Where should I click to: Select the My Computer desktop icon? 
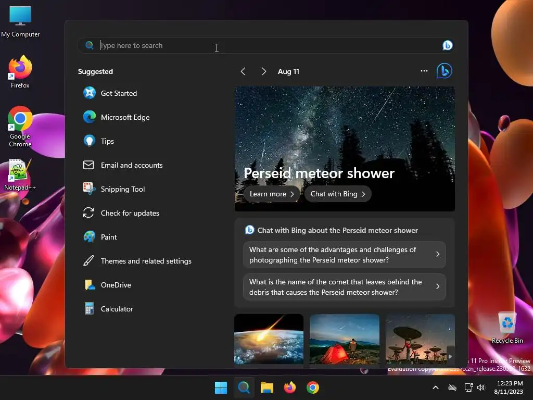(x=20, y=21)
